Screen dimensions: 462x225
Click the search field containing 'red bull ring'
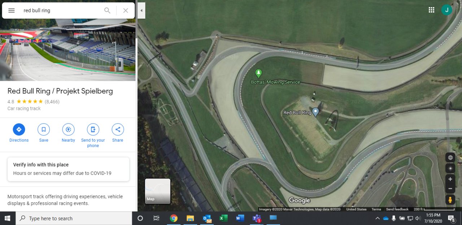click(61, 10)
